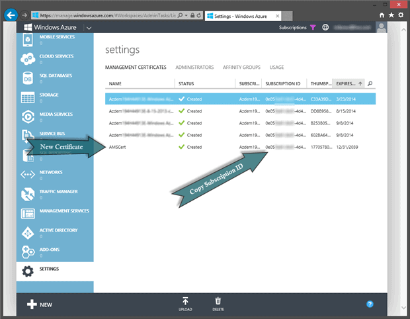Open Media Services play icon
This screenshot has width=410, height=319.
tap(28, 117)
